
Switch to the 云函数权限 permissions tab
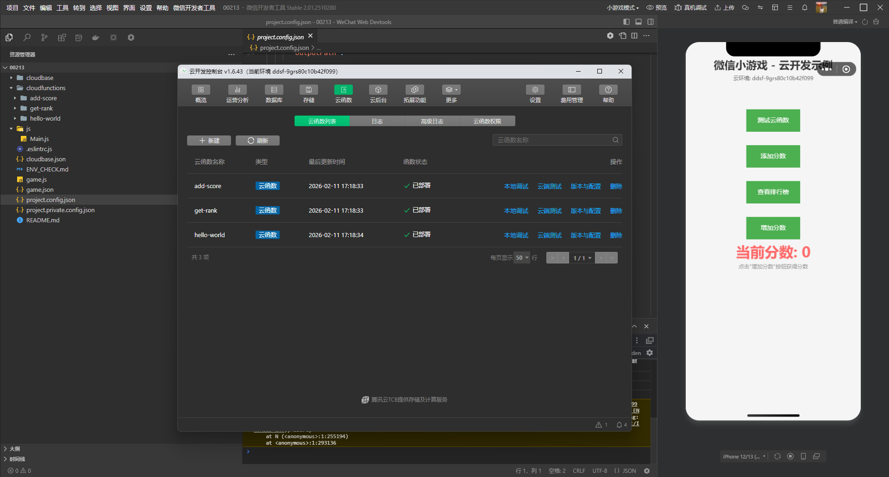pos(487,121)
